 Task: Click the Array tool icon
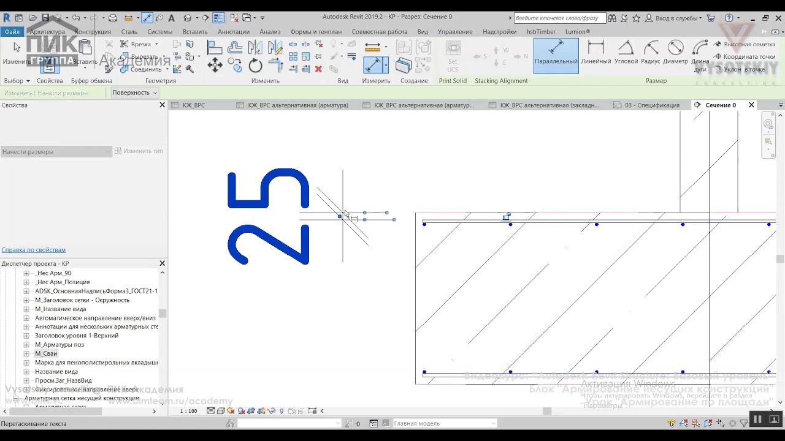[293, 56]
